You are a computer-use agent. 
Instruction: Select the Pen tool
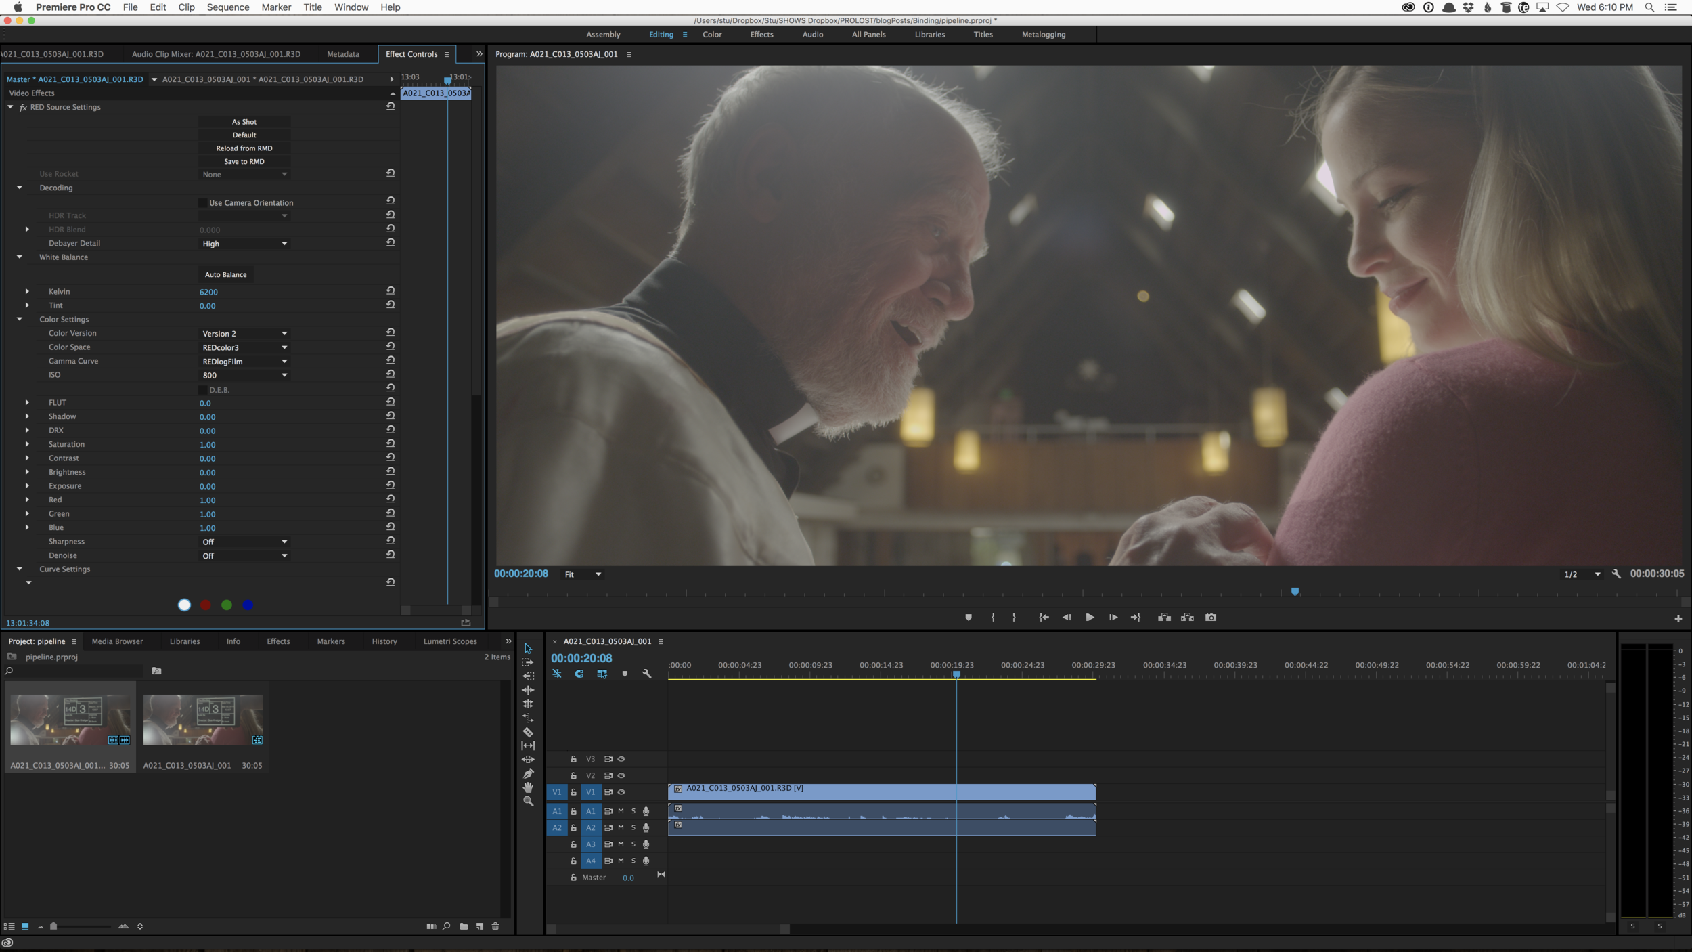tap(528, 773)
